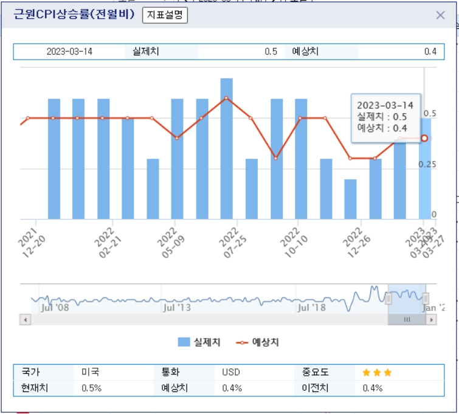Click the highlighted selection window in navigator
459x414 pixels.
coord(407,298)
